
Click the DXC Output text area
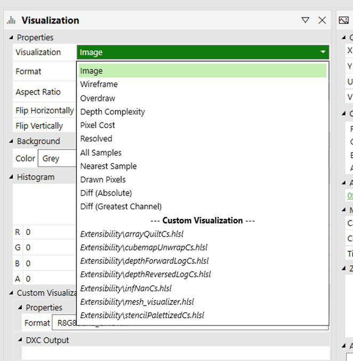175,354
